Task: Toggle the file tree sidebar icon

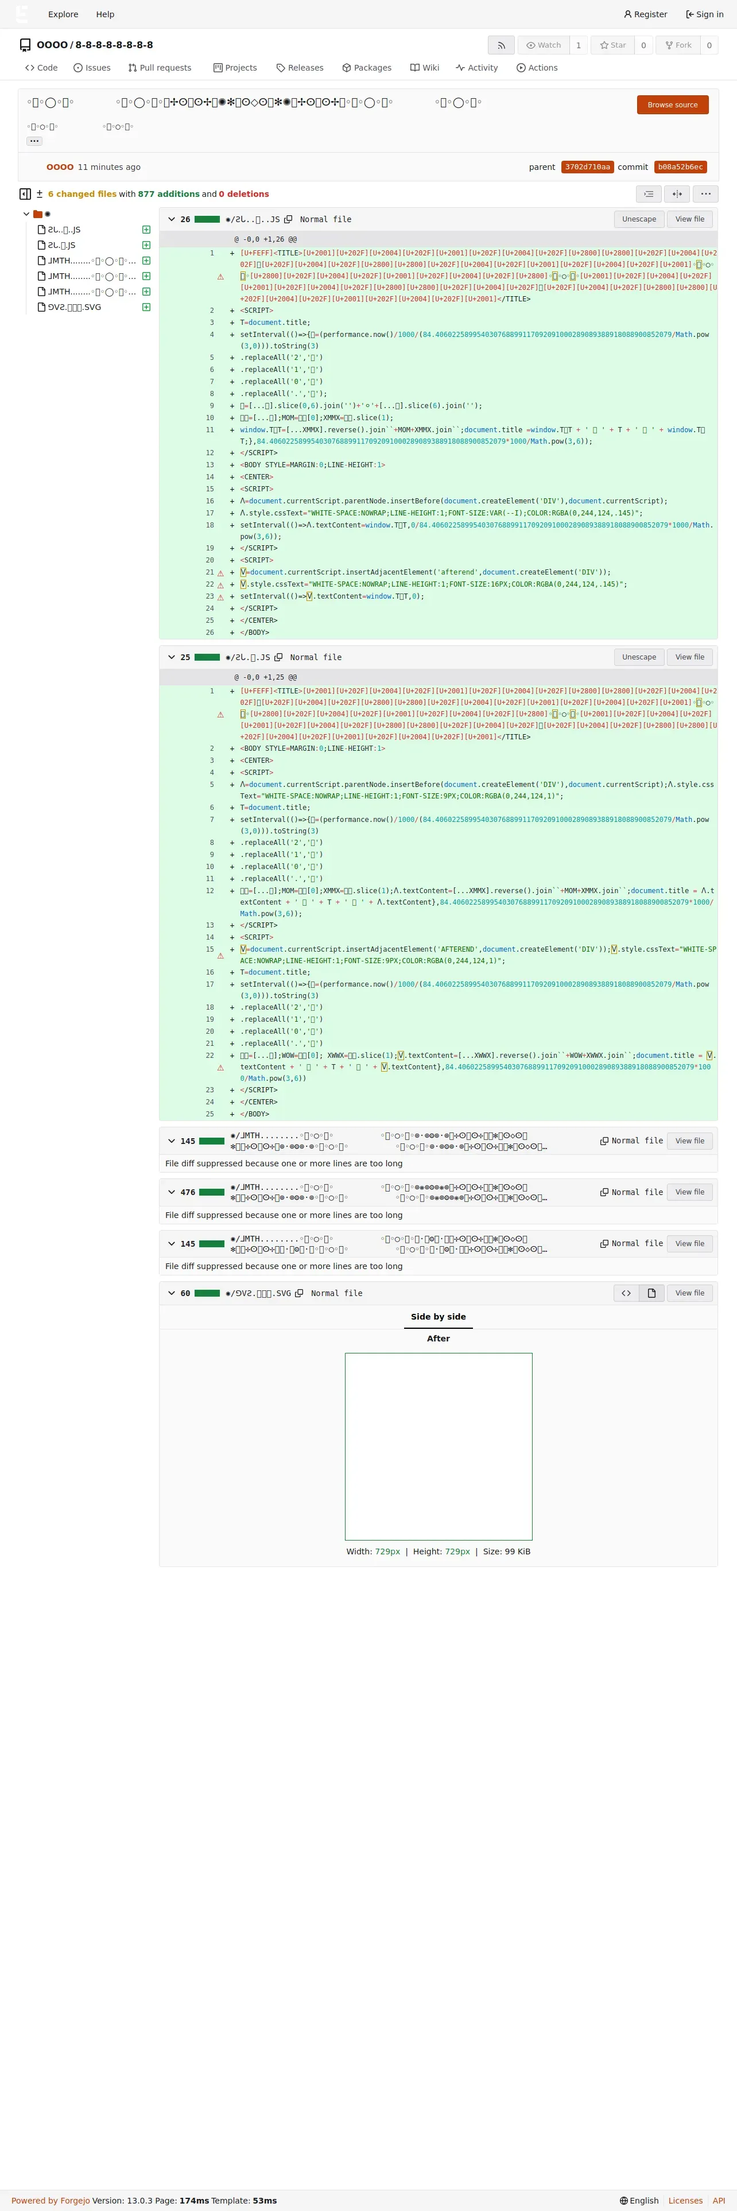Action: (x=25, y=194)
